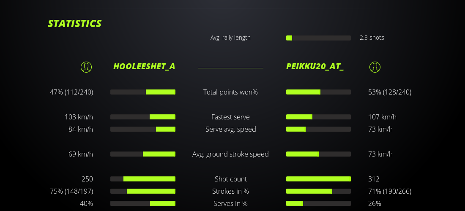Click PEIKKU20_AT_ ground stroke speed bar
The width and height of the screenshot is (465, 211).
coord(318,154)
